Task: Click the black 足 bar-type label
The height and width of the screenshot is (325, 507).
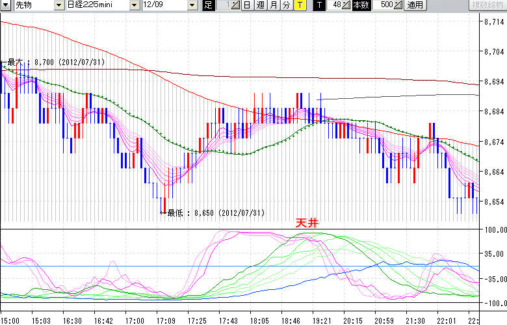Action: tap(209, 5)
